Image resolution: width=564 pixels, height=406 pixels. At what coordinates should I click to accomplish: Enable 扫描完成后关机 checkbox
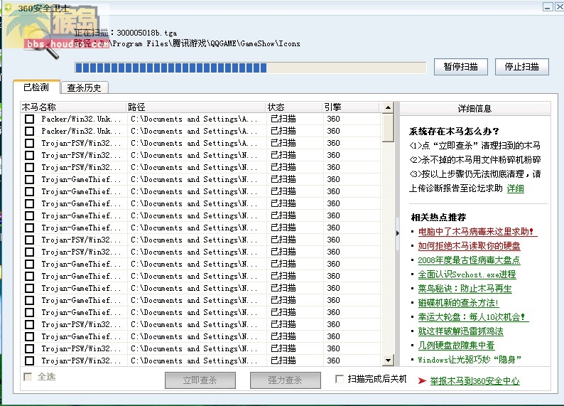point(340,379)
